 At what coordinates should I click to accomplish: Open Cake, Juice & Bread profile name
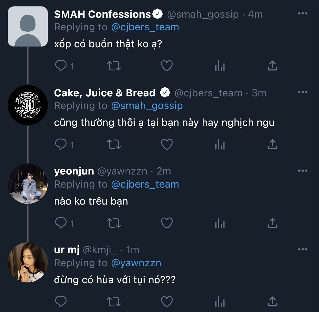(105, 93)
